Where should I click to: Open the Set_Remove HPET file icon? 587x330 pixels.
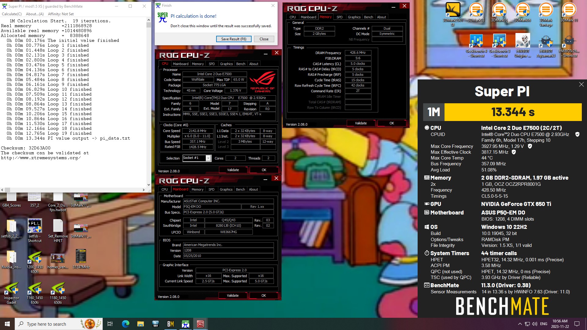coord(58,230)
